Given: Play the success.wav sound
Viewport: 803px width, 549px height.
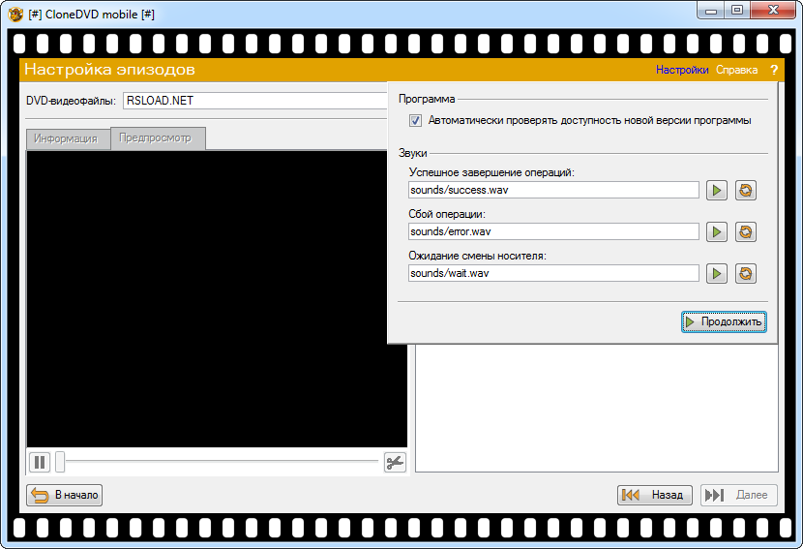Looking at the screenshot, I should tap(717, 190).
